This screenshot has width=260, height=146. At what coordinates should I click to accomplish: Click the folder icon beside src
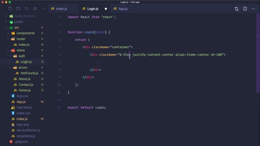pyautogui.click(x=11, y=28)
